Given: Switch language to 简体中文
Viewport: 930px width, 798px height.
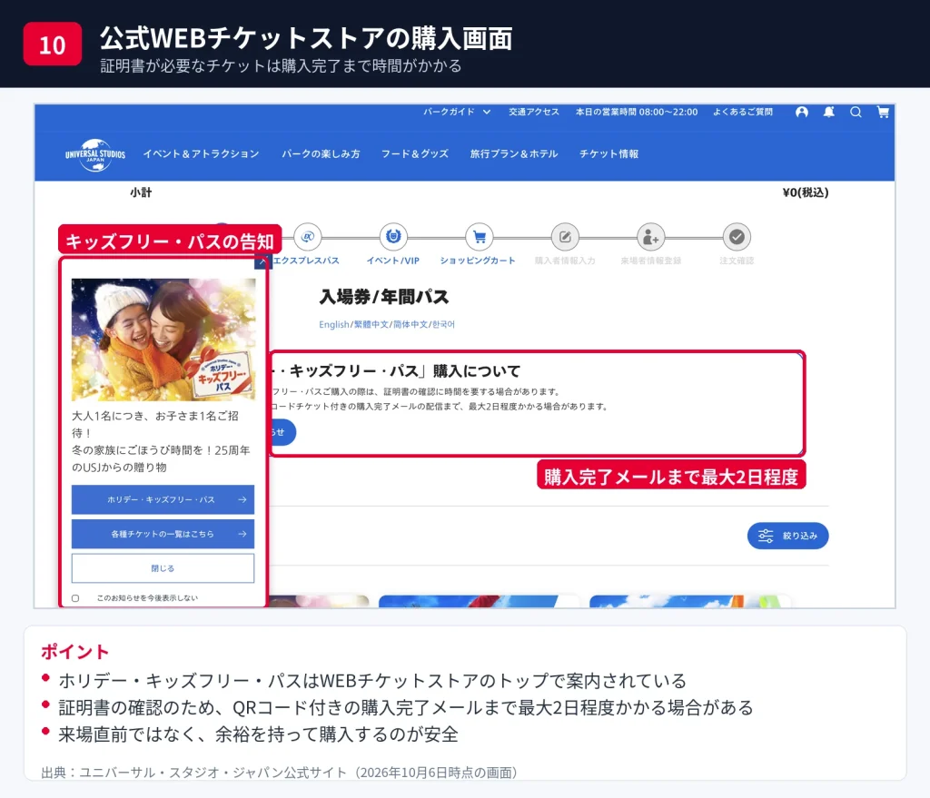Looking at the screenshot, I should point(411,324).
